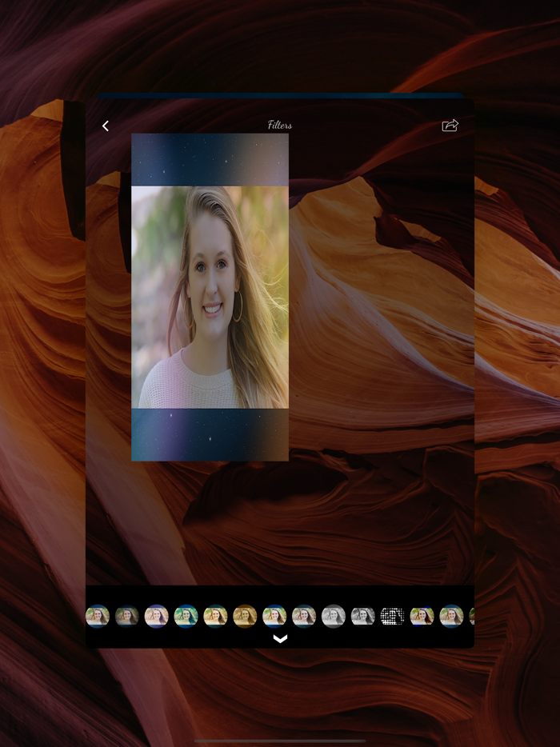The width and height of the screenshot is (560, 747).
Task: Tap the partially visible filter at strip's edge
Action: (x=471, y=616)
